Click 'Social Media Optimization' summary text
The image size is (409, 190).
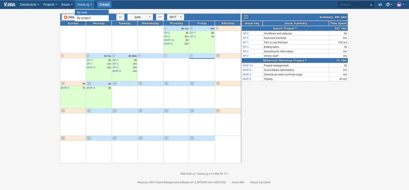[279, 70]
